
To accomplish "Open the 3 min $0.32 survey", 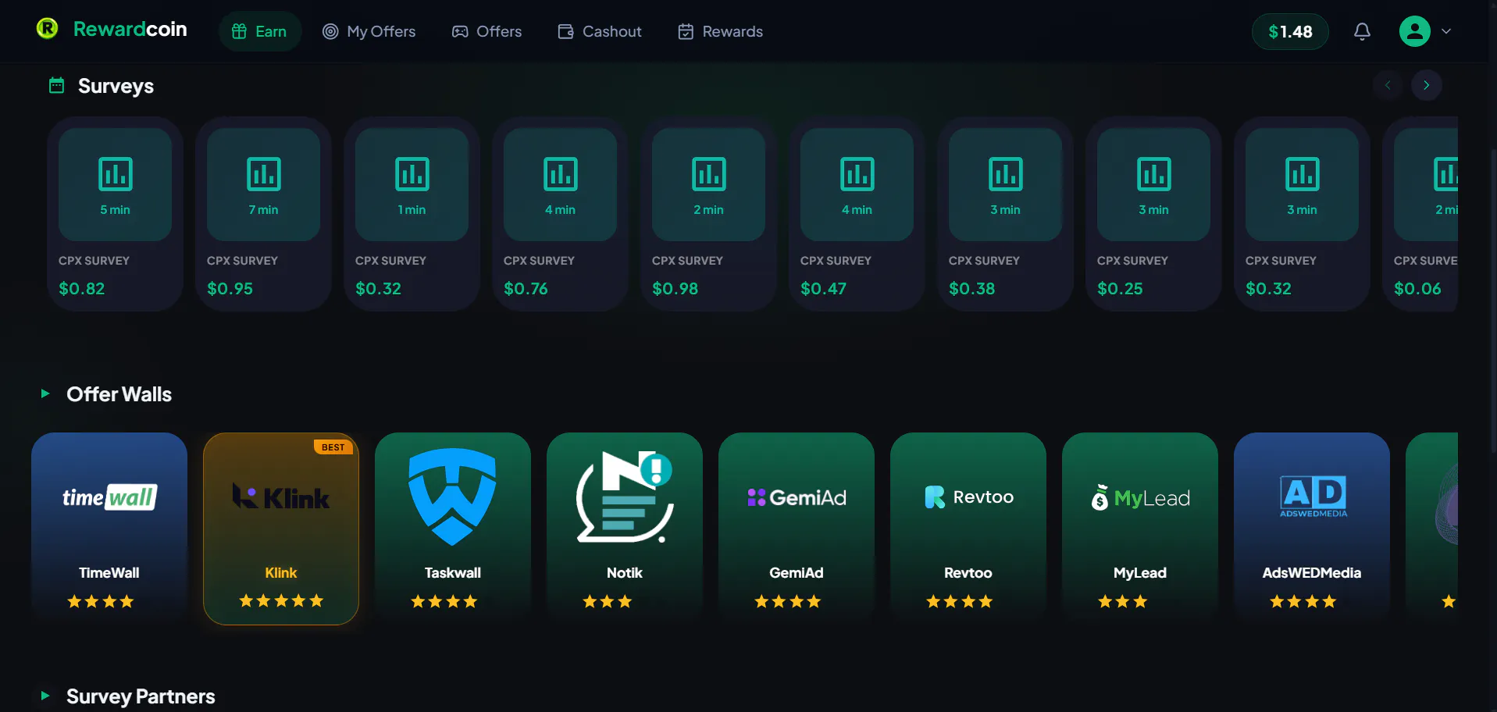I will pyautogui.click(x=1302, y=214).
